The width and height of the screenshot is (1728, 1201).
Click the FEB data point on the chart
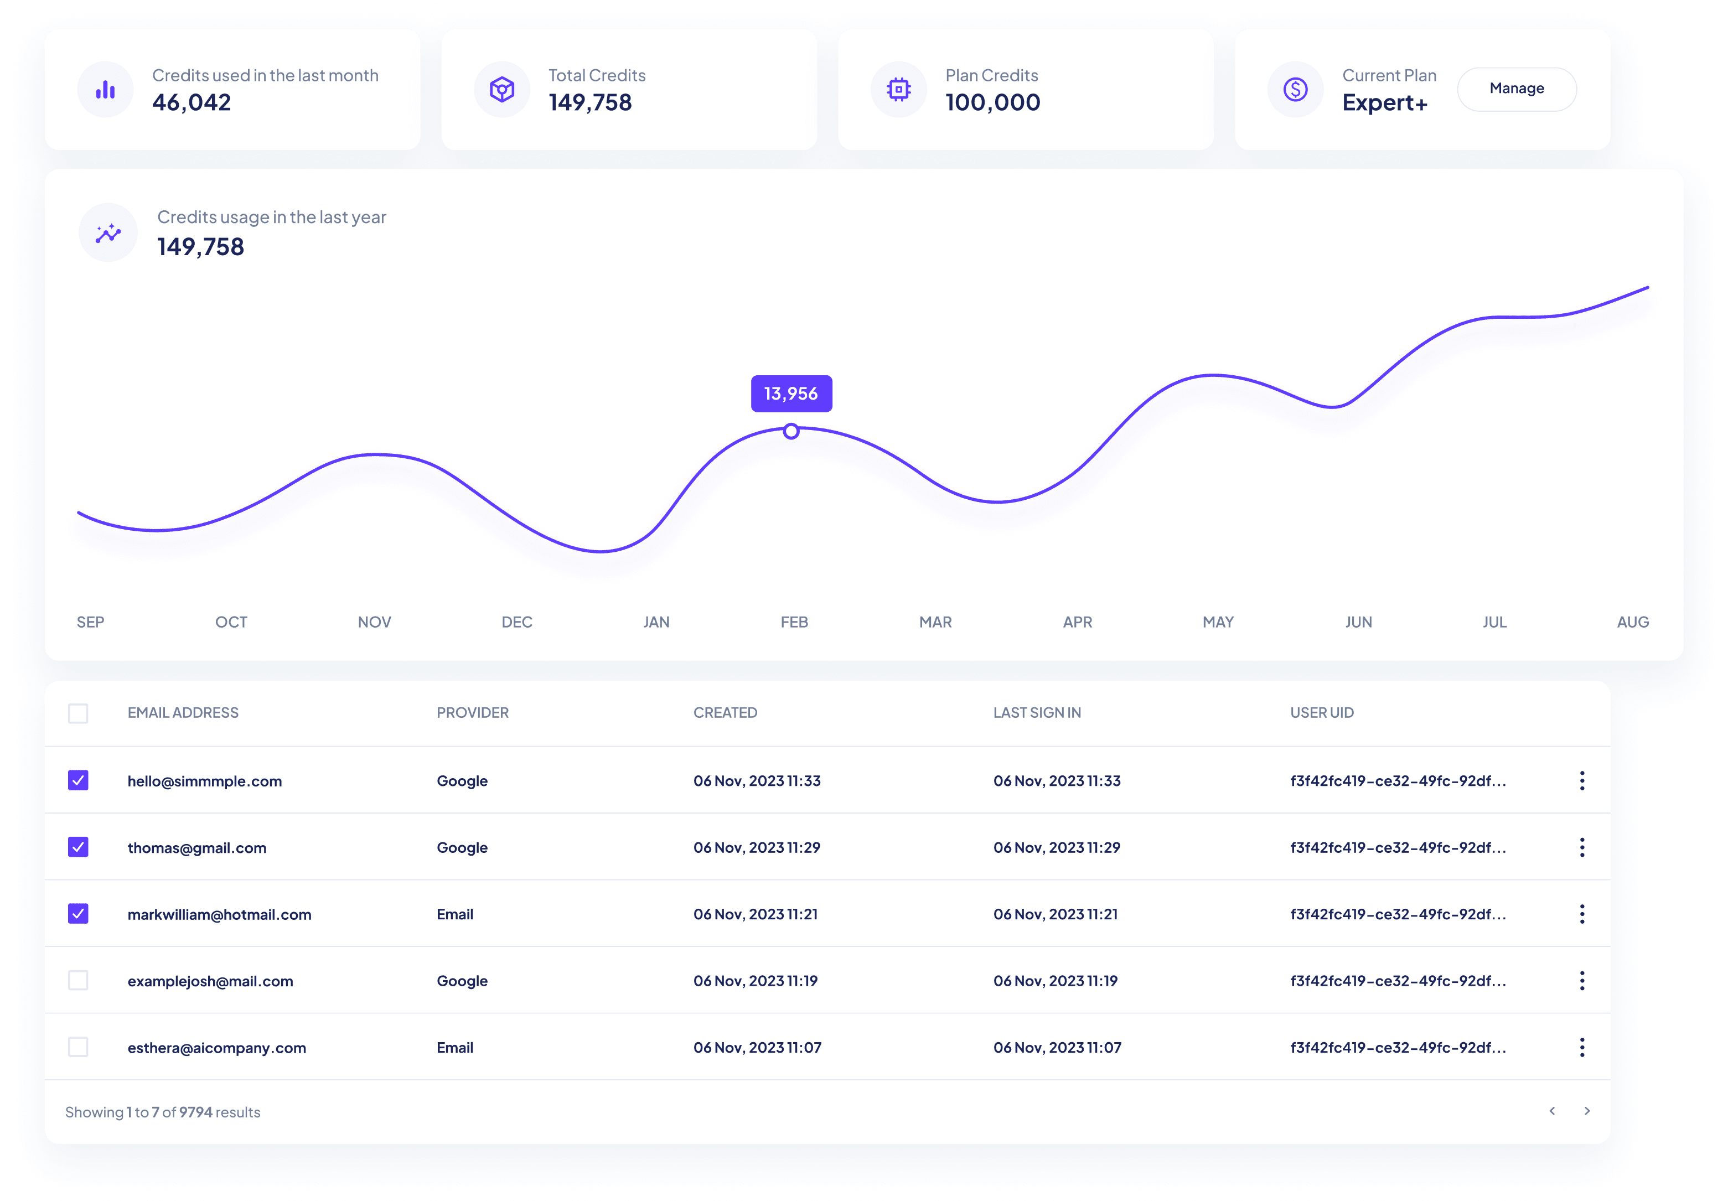point(791,431)
